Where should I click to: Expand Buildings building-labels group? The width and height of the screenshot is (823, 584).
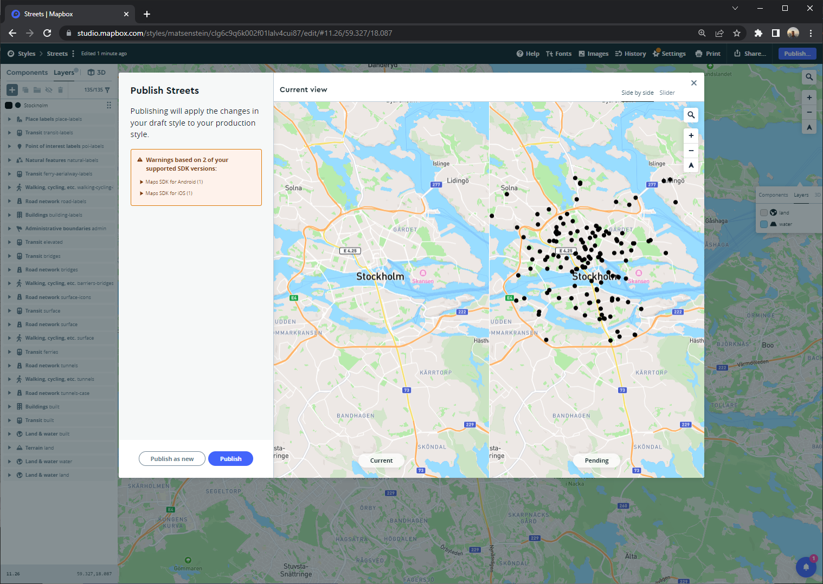pyautogui.click(x=9, y=215)
